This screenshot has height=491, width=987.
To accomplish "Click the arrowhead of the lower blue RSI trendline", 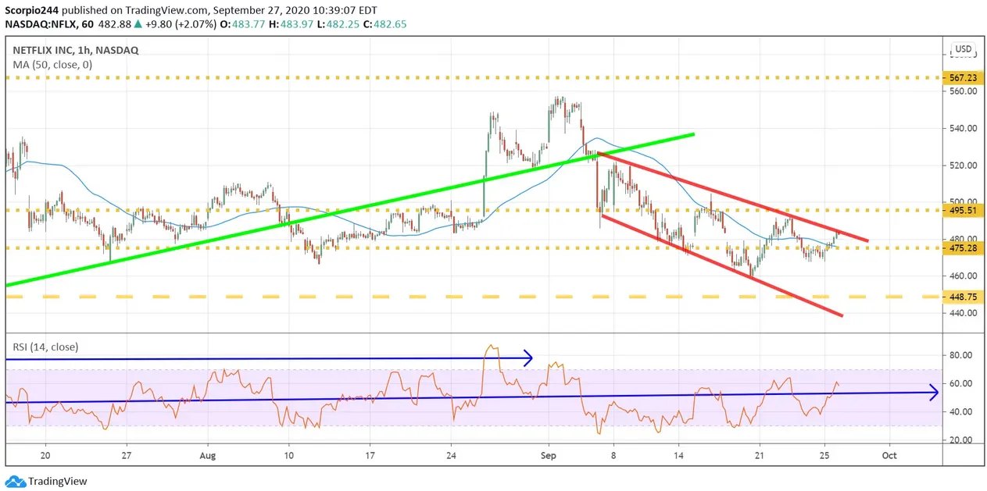I will [932, 392].
